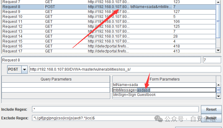The height and width of the screenshot is (128, 223).
Task: Click the Request 8 name field
Action: tap(101, 60)
